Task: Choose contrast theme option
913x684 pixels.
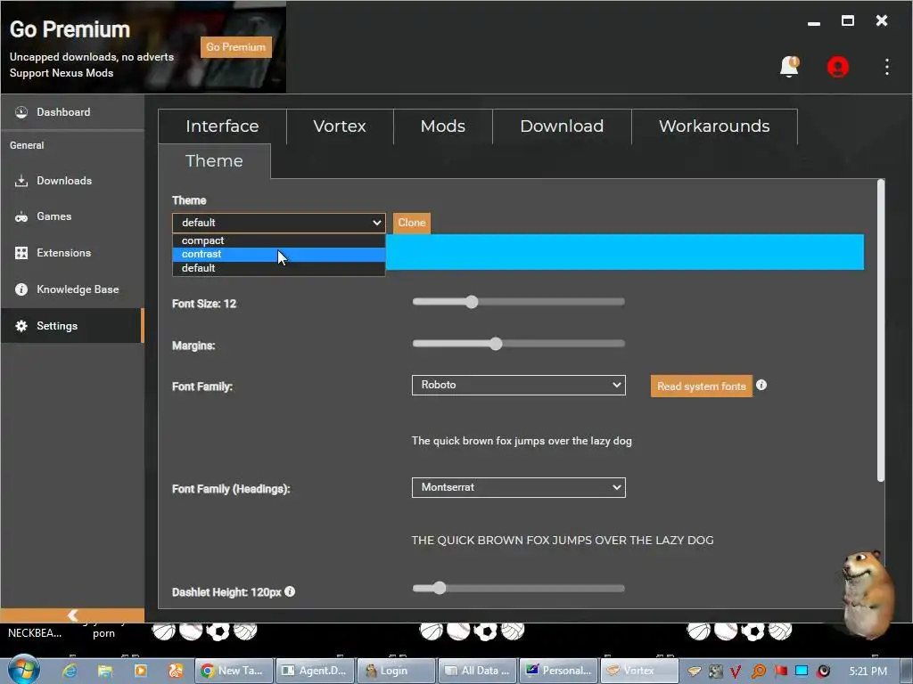Action: (278, 254)
